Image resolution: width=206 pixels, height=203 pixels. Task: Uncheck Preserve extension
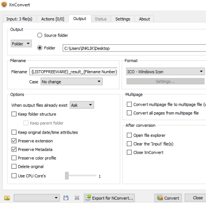coord(14,141)
